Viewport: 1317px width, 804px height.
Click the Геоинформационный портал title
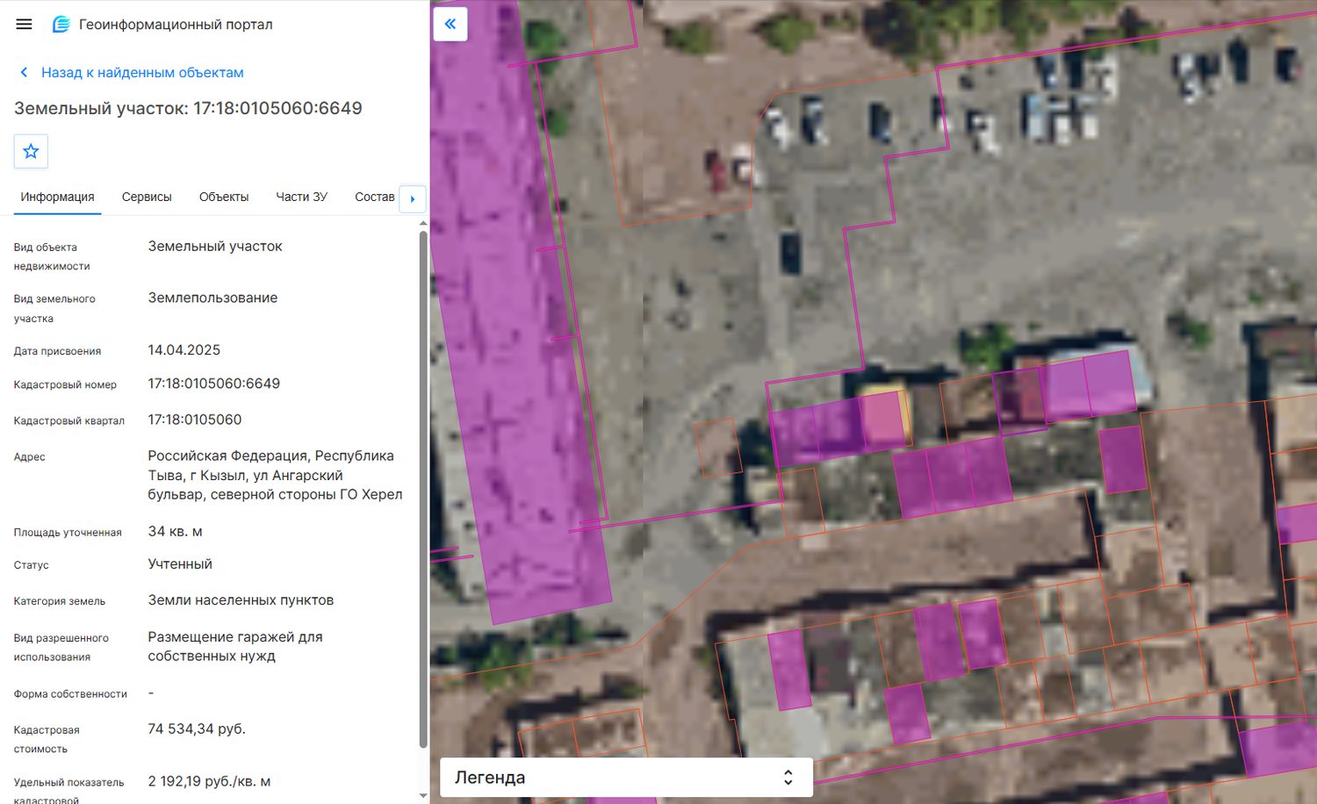(176, 25)
